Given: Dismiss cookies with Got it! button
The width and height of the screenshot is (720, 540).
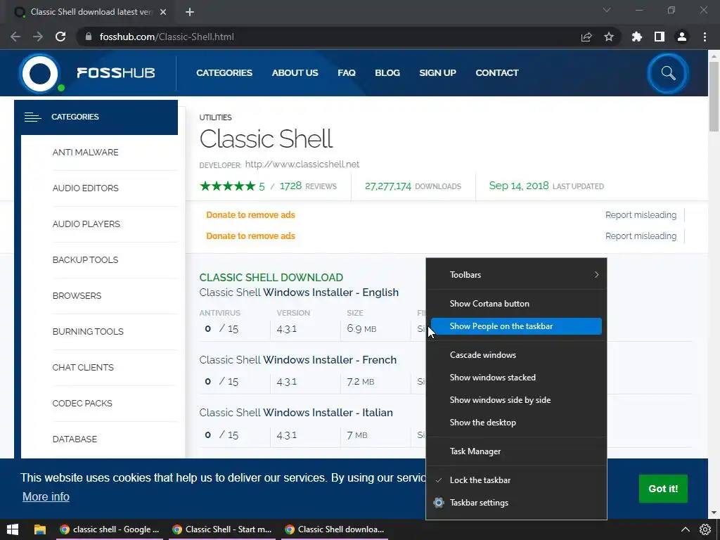Looking at the screenshot, I should (663, 489).
